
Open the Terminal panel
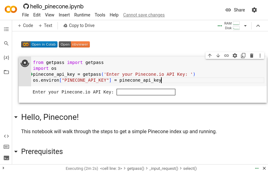pyautogui.click(x=6, y=158)
